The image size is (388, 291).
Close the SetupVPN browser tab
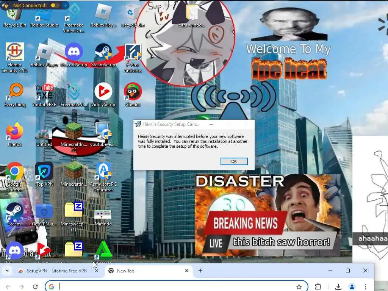tap(97, 271)
